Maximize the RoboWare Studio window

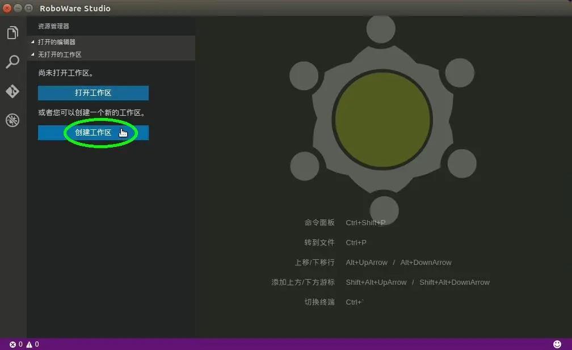(29, 8)
